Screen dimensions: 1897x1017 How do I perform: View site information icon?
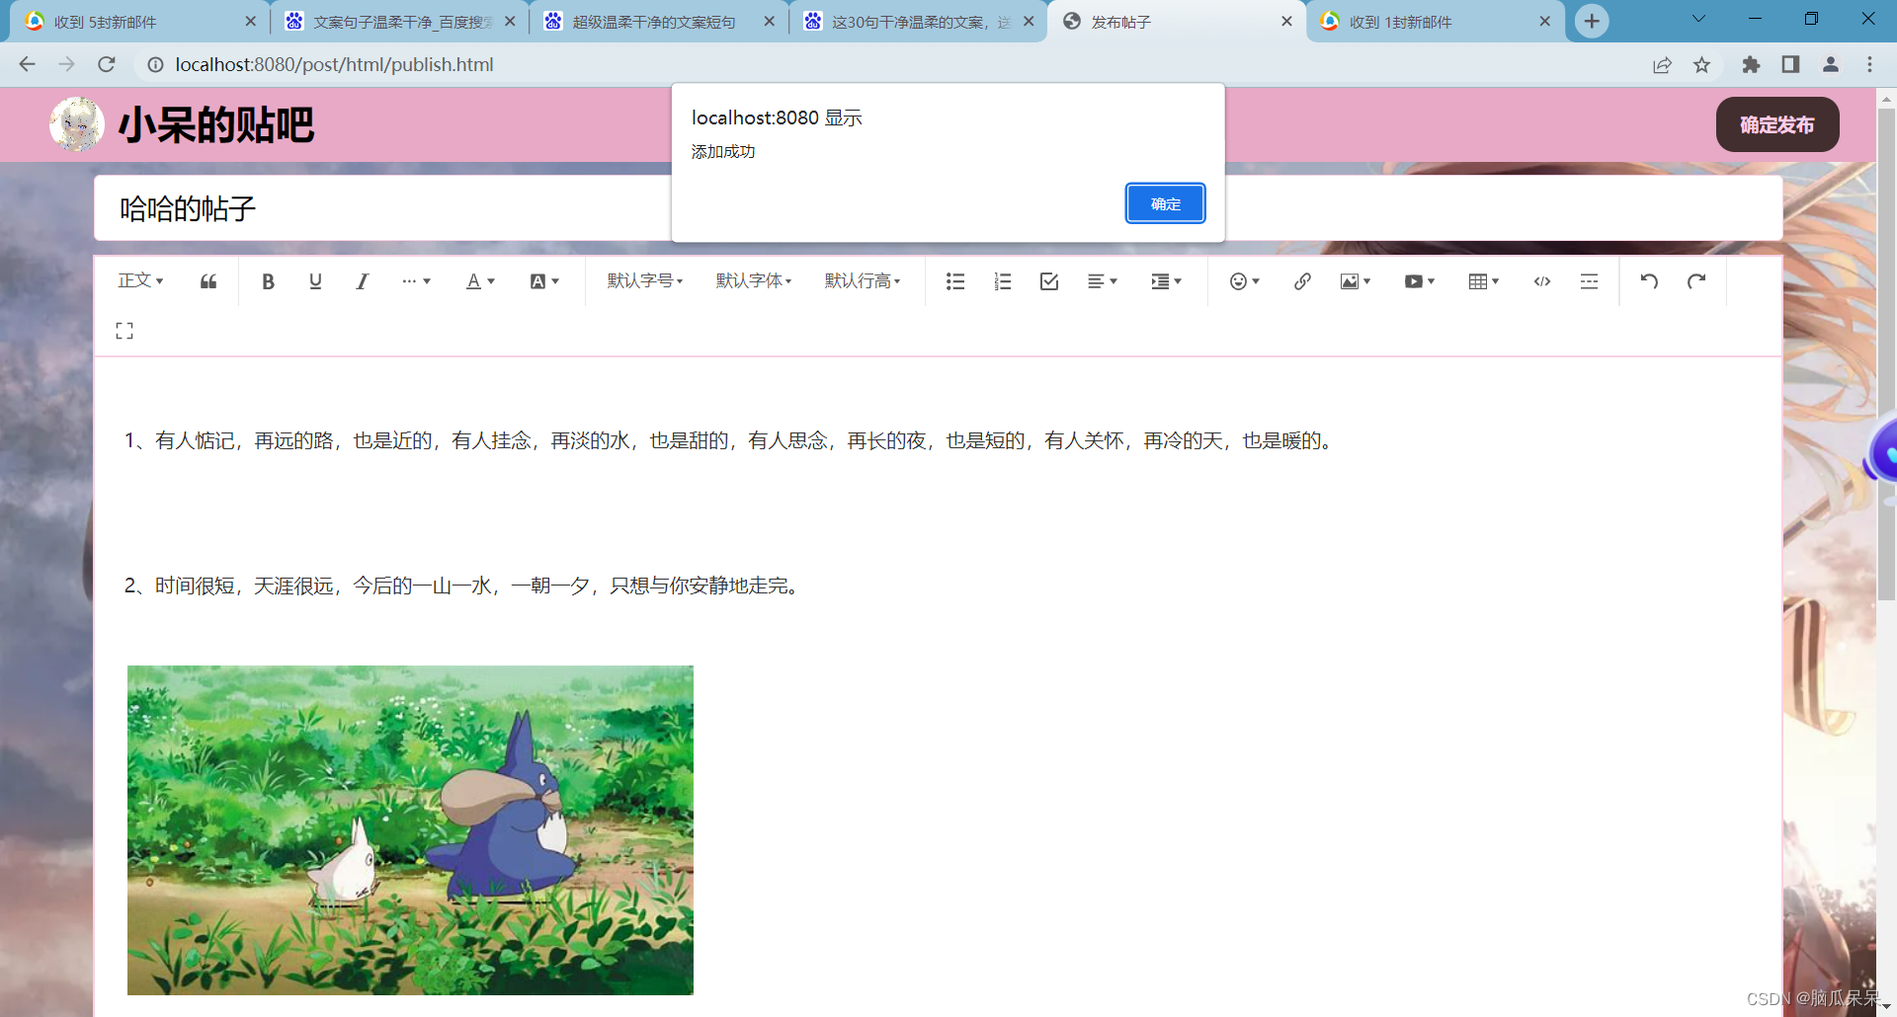(155, 64)
